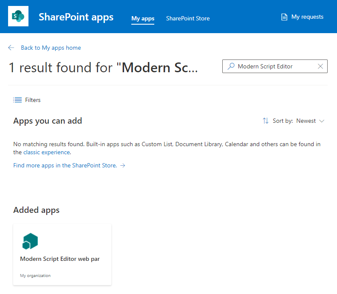The width and height of the screenshot is (337, 294).
Task: Go Back to My apps home
Action: (51, 48)
